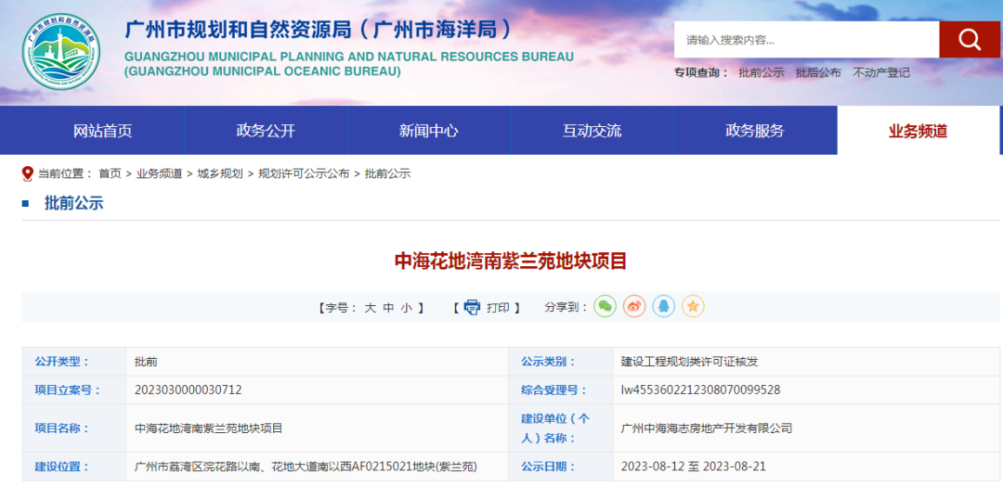Viewport: 1003px width, 486px height.
Task: Share via Qzone star icon
Action: coord(693,307)
